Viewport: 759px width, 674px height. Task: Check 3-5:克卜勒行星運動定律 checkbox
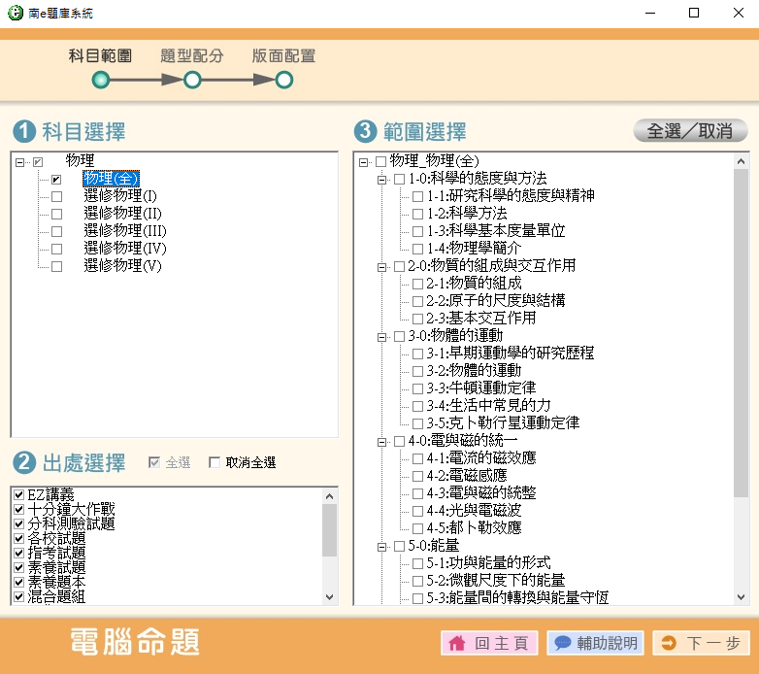point(417,423)
